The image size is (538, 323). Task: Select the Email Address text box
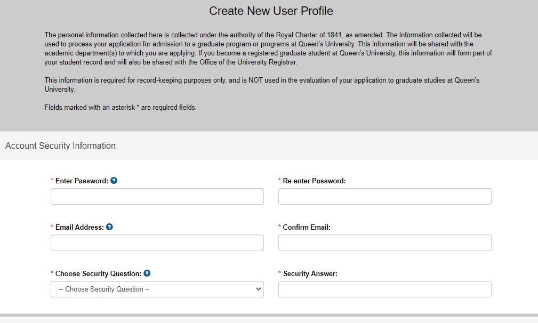point(157,243)
